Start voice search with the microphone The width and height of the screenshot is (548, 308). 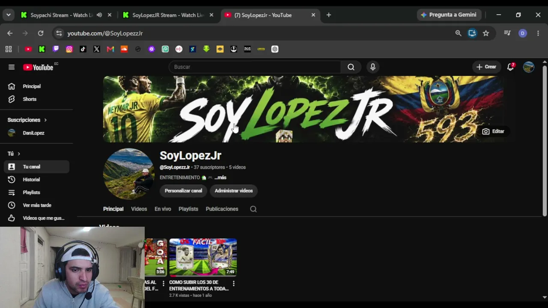[373, 67]
